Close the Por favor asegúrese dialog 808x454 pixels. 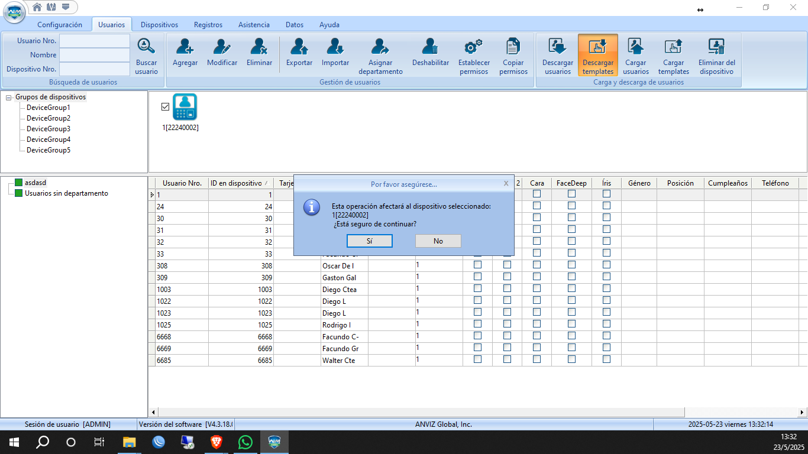tap(506, 183)
